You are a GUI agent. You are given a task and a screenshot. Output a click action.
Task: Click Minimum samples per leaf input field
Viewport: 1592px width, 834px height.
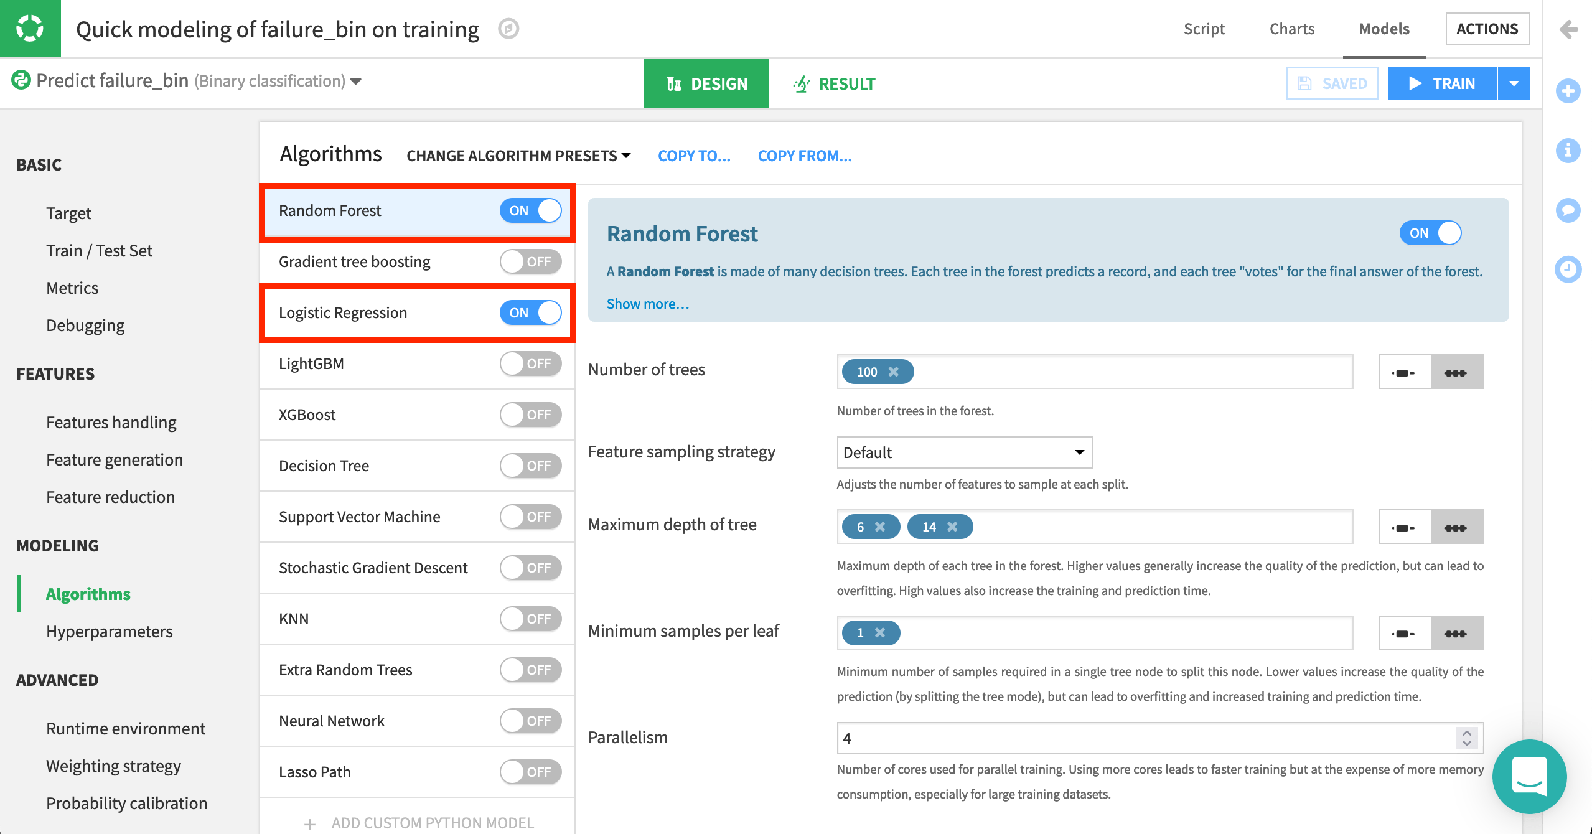coord(1095,632)
